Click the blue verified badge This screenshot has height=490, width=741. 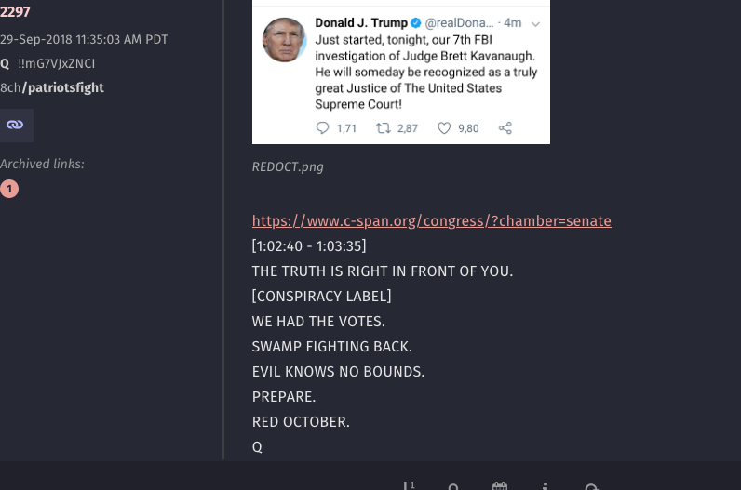click(416, 22)
